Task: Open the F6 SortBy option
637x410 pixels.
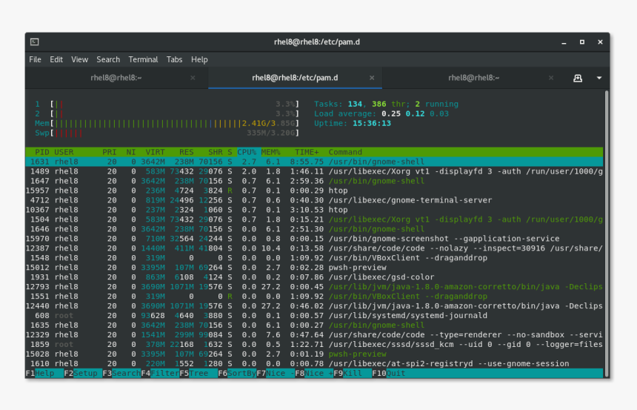Action: (x=237, y=374)
